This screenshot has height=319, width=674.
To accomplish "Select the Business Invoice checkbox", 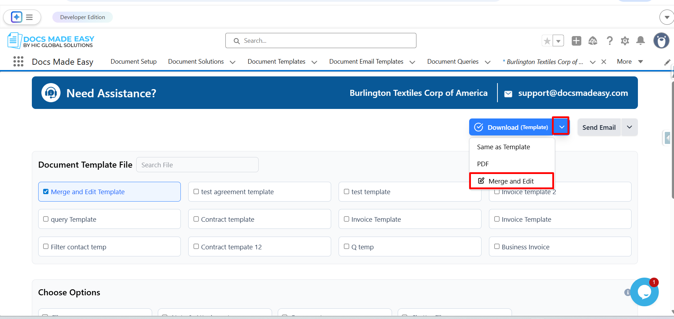I will [x=497, y=246].
